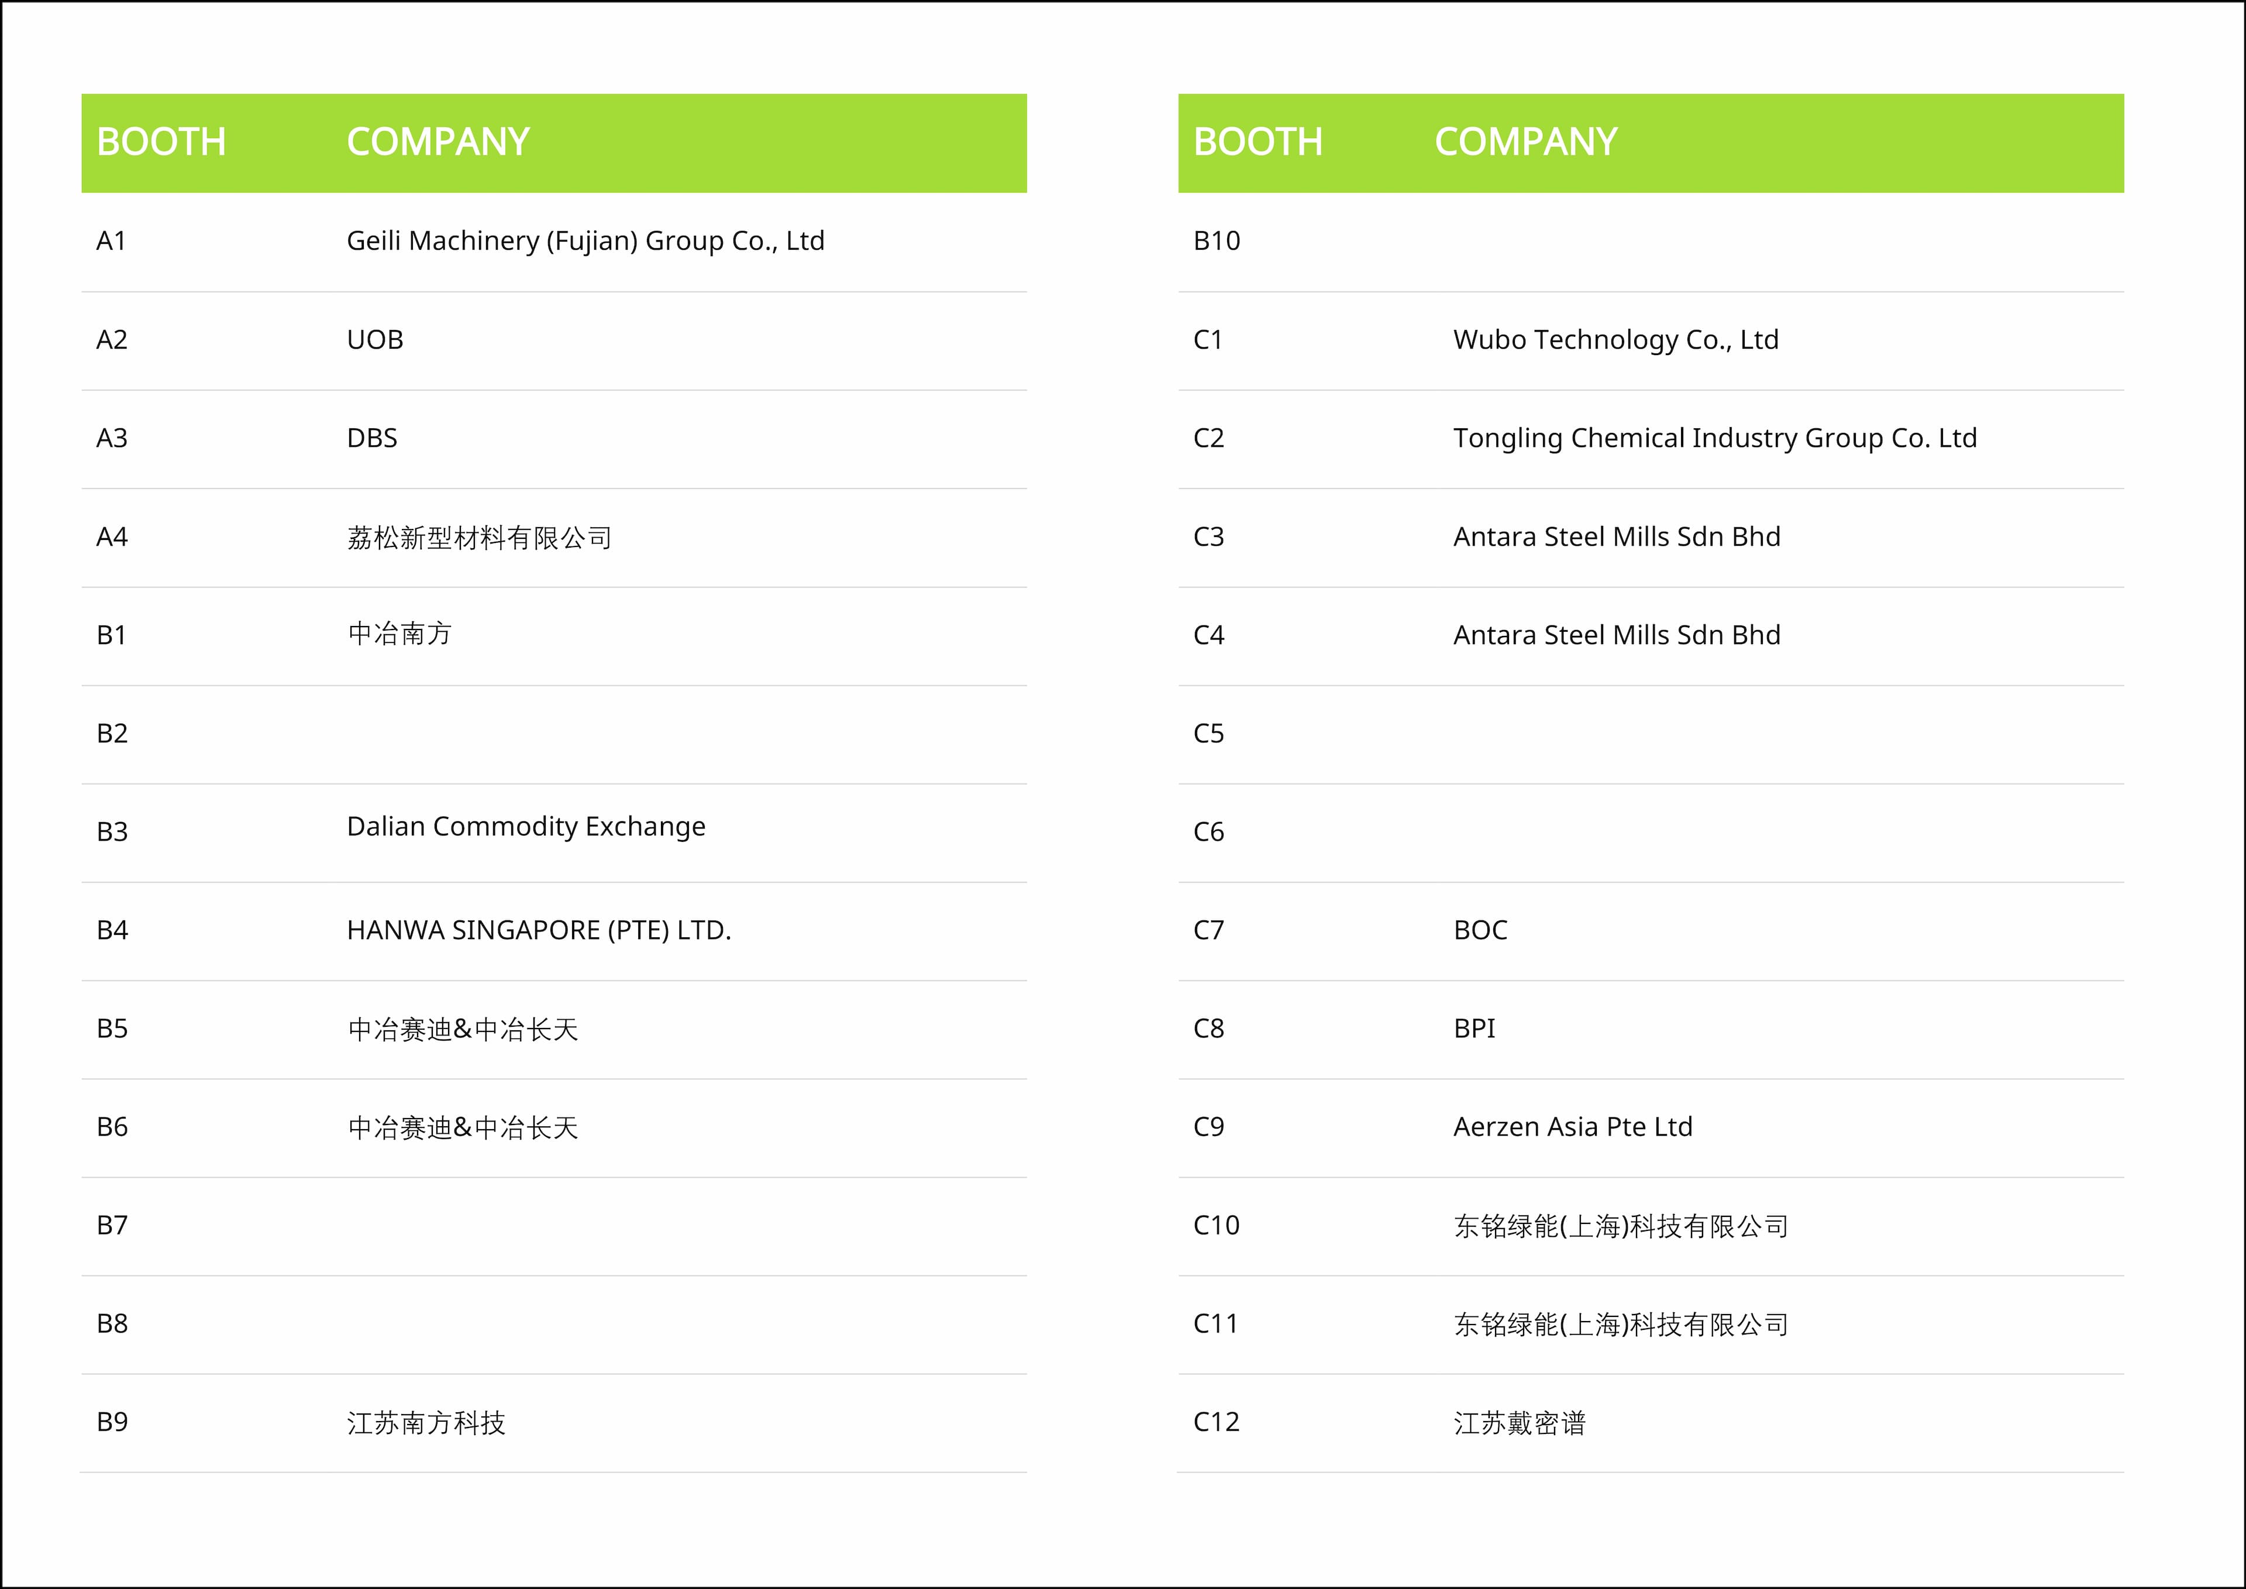
Task: Select booth cell C5
Action: point(1208,733)
